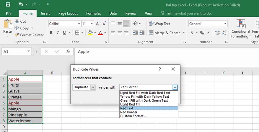Toggle Bold formatting

pos(51,33)
